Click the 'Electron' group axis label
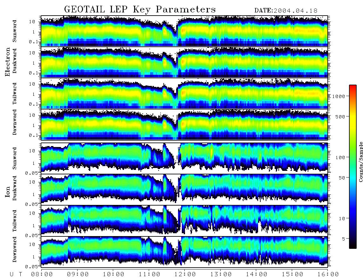Image resolution: width=363 pixels, height=280 pixels. 8,62
